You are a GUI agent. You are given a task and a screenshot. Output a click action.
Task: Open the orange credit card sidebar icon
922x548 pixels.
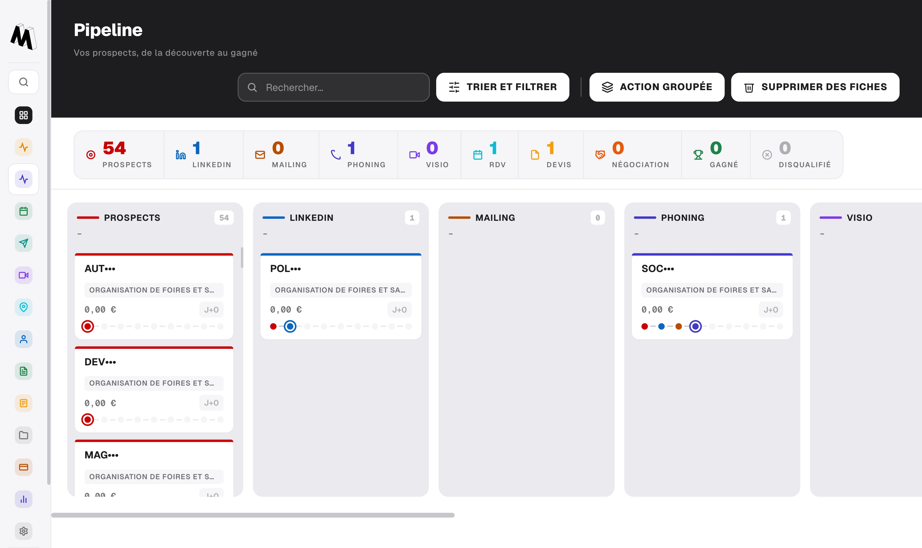point(24,467)
